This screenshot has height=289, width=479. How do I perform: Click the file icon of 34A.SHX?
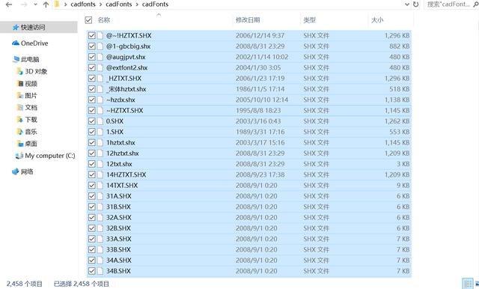pos(100,260)
